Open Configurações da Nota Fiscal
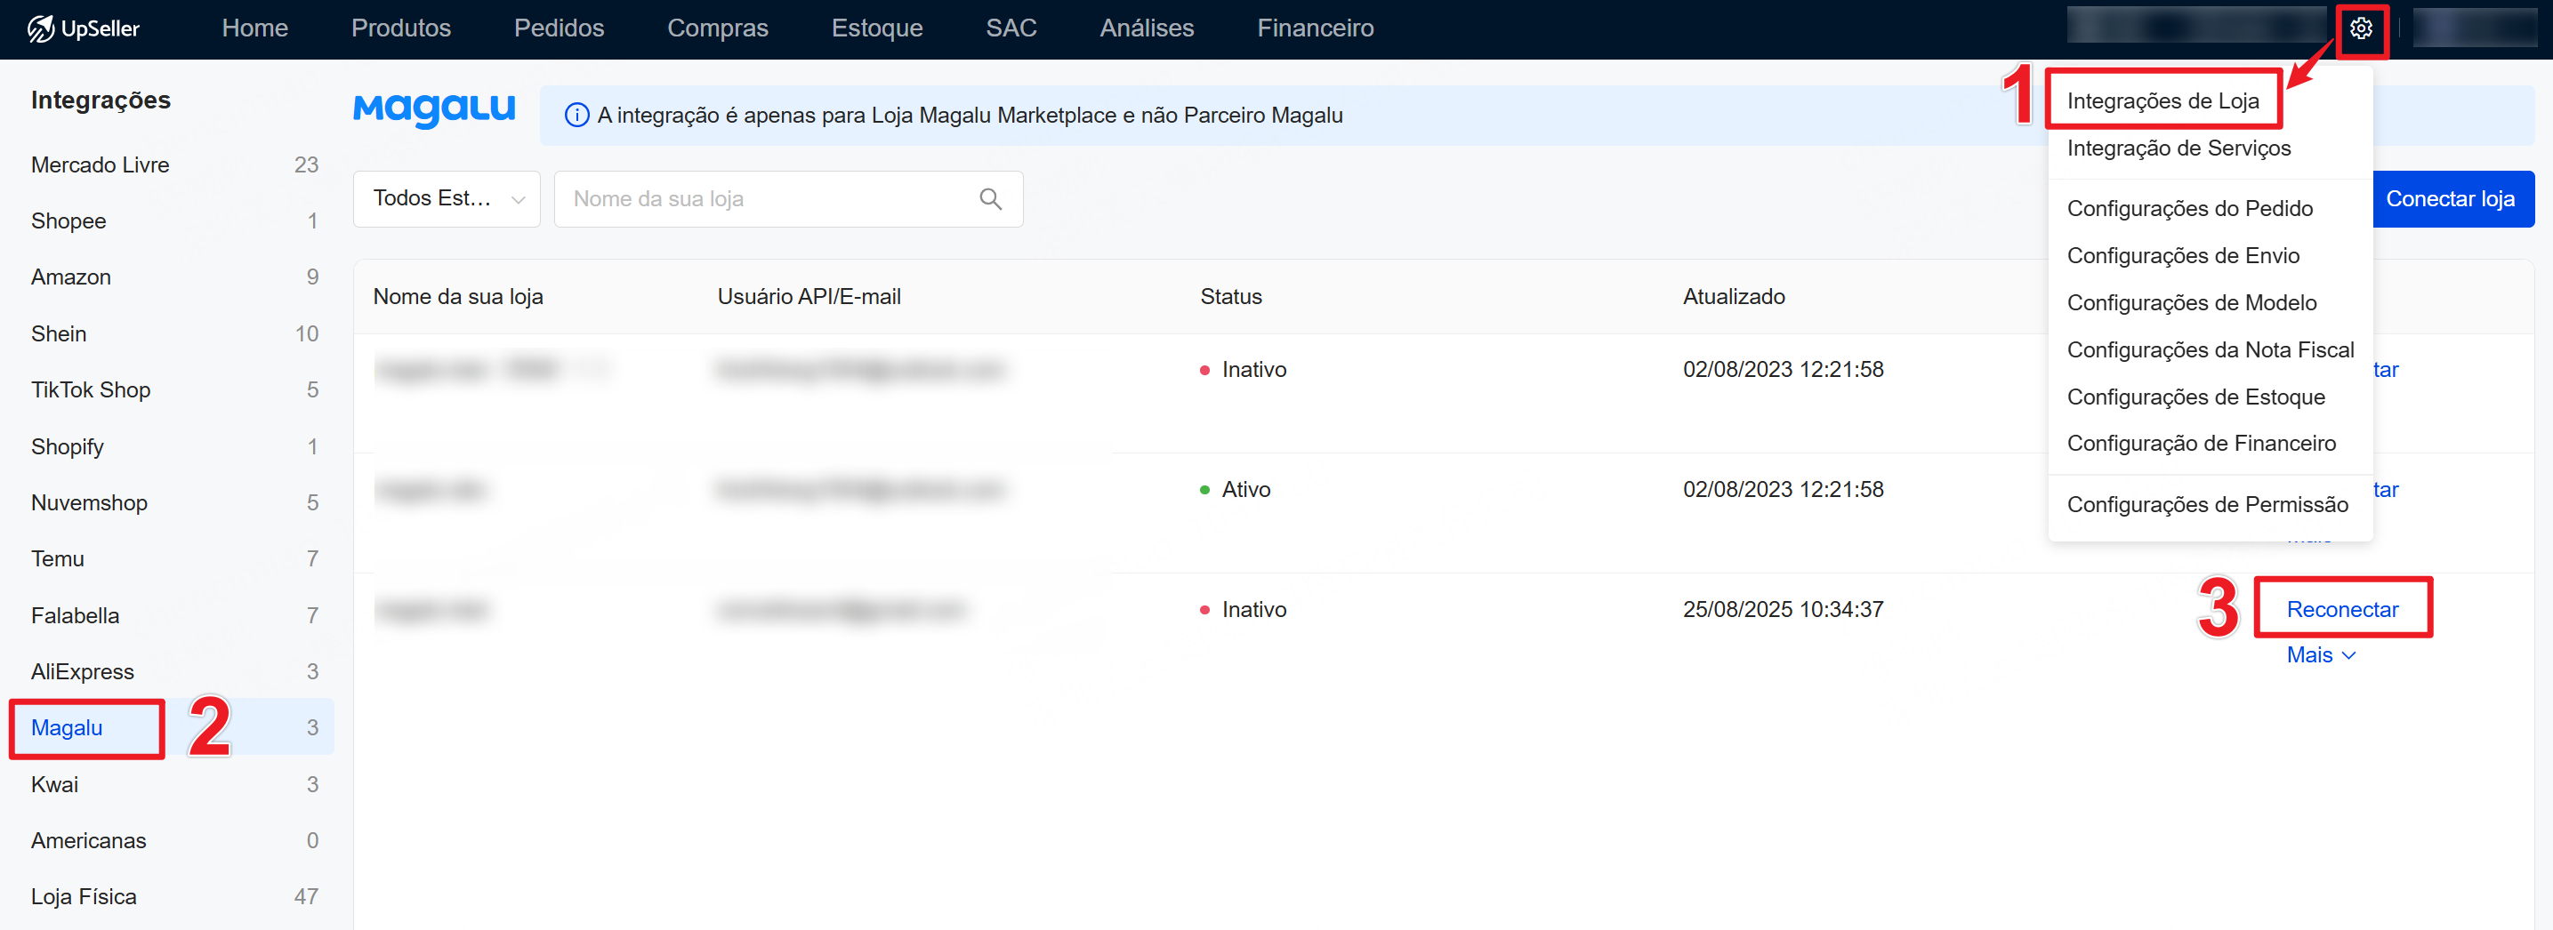Image resolution: width=2553 pixels, height=930 pixels. (x=2209, y=349)
